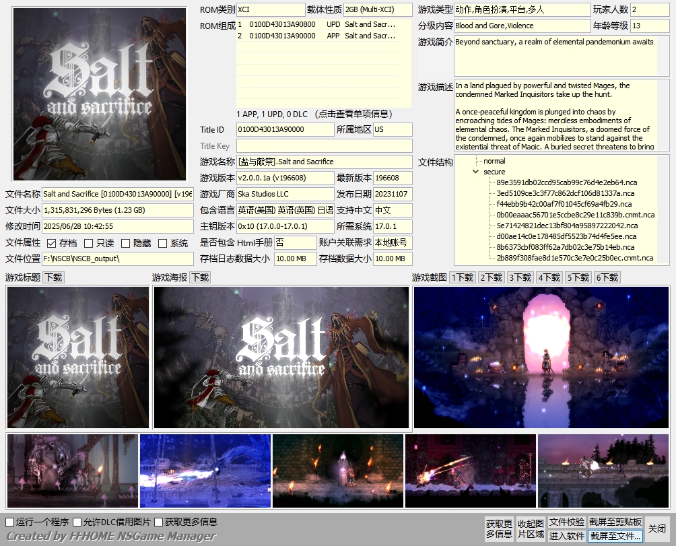Screen dimensions: 676x546
Task: Click 获取更多信息 button at bottom right
Action: (499, 528)
